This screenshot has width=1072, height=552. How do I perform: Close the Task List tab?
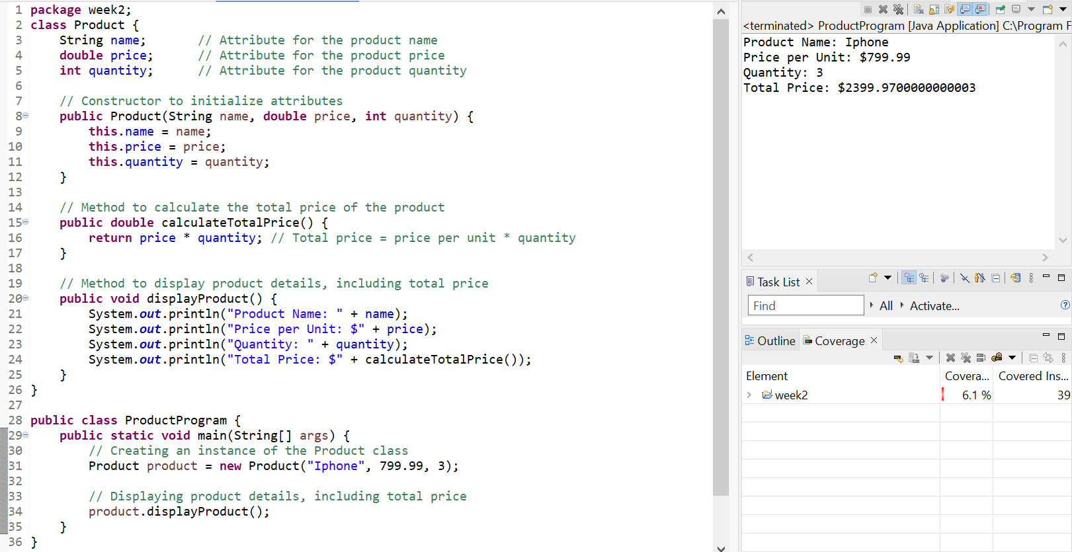[x=809, y=282]
